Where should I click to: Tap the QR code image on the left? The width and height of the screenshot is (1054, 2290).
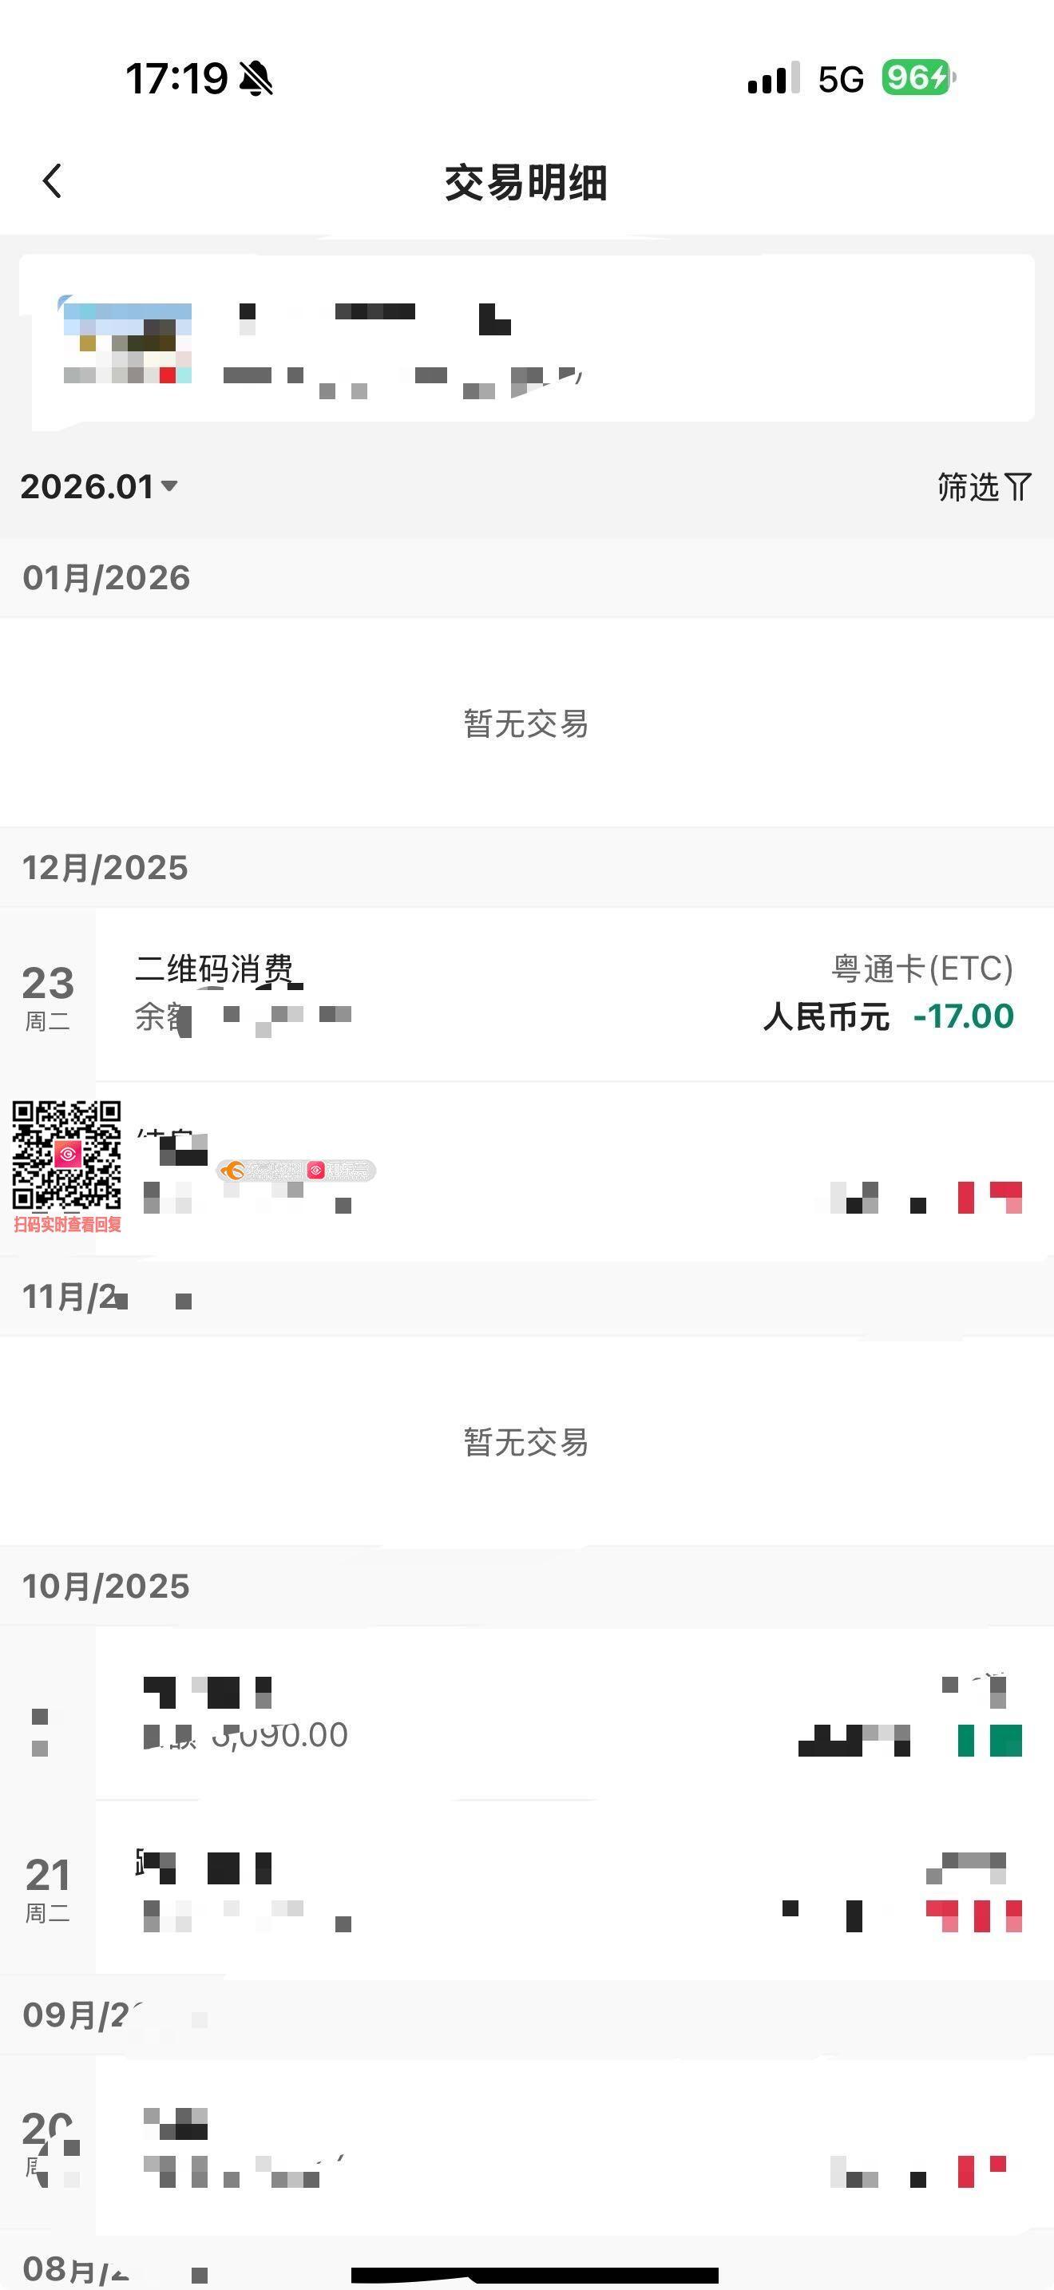coord(66,1155)
